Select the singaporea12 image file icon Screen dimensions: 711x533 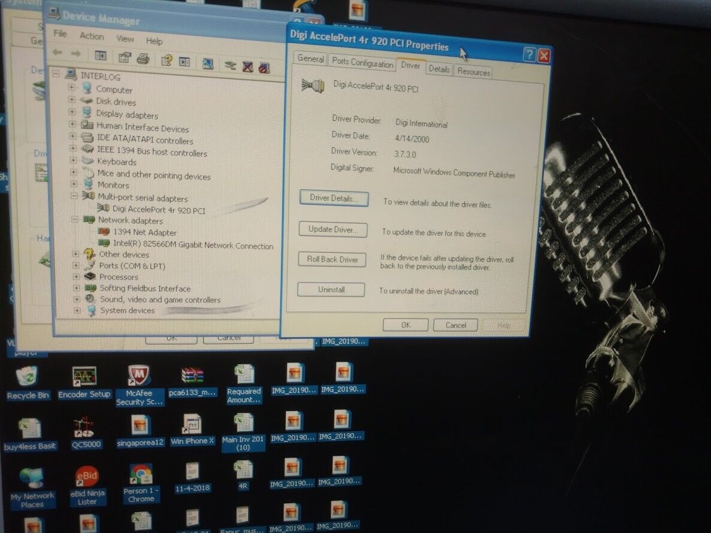click(x=140, y=431)
